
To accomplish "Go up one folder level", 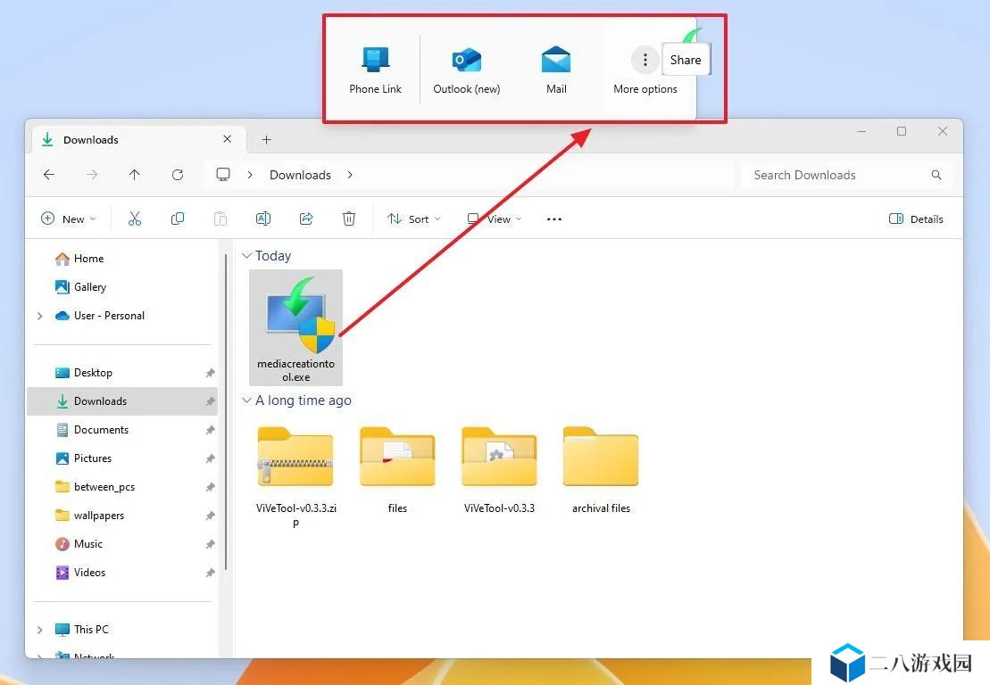I will tap(135, 175).
